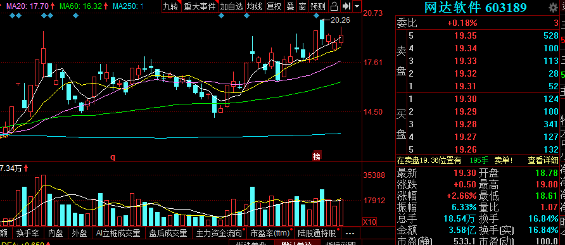Toggle the chart lock icon
565x245 pixels.
coord(334,6)
